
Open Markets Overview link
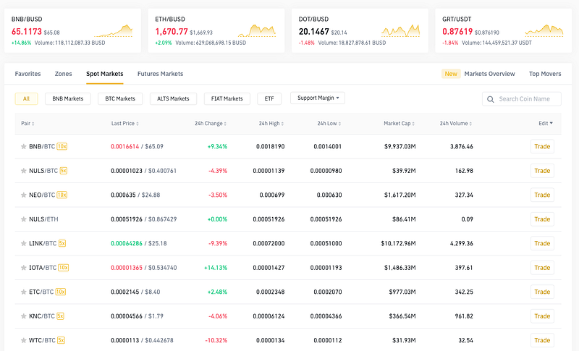point(489,74)
